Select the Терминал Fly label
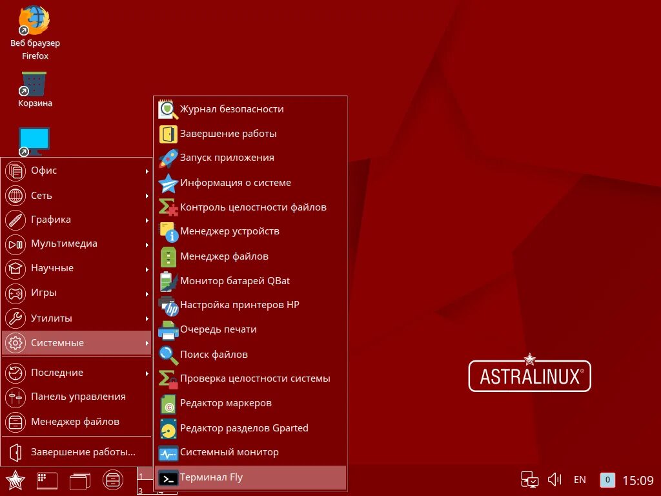The image size is (661, 496). [211, 477]
